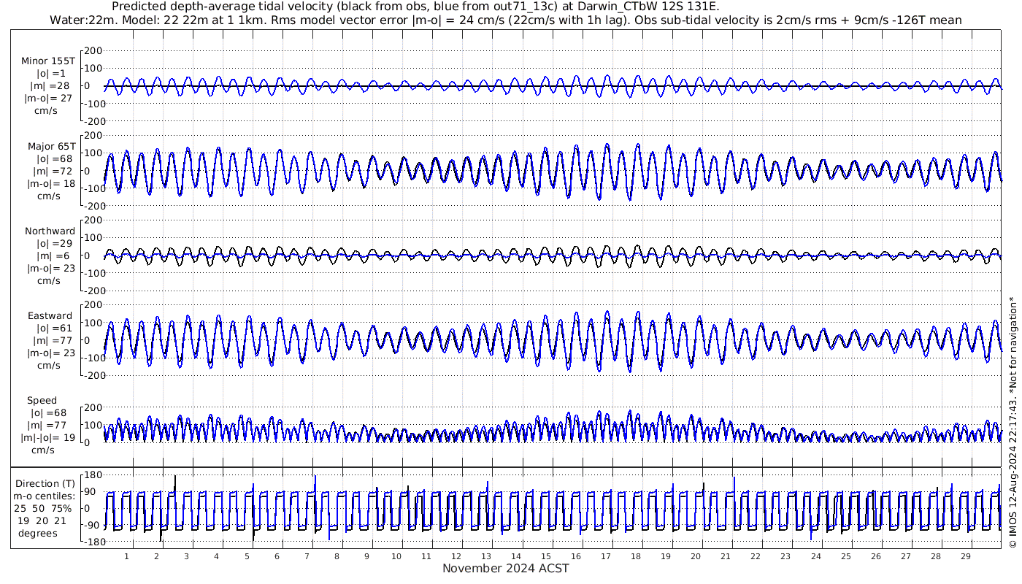Click day tick label '20' on date axis
This screenshot has height=584, width=1022.
[696, 556]
